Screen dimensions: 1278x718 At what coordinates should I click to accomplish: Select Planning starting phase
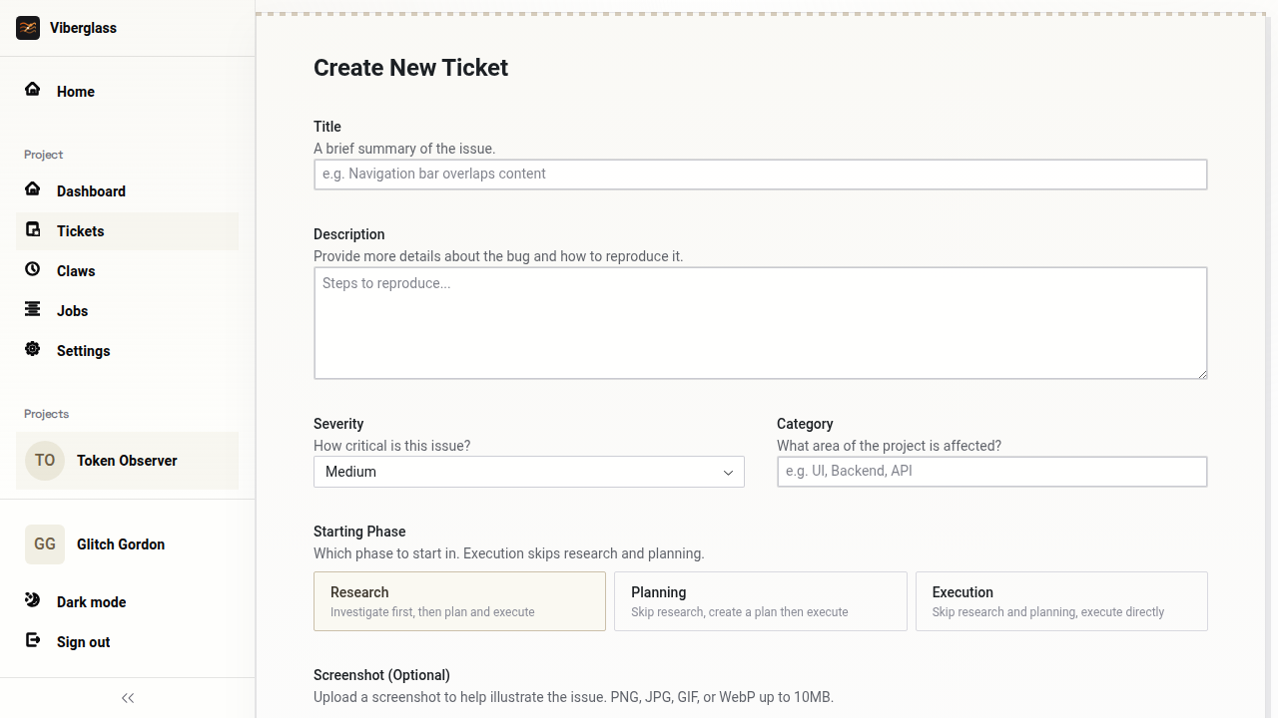click(760, 601)
